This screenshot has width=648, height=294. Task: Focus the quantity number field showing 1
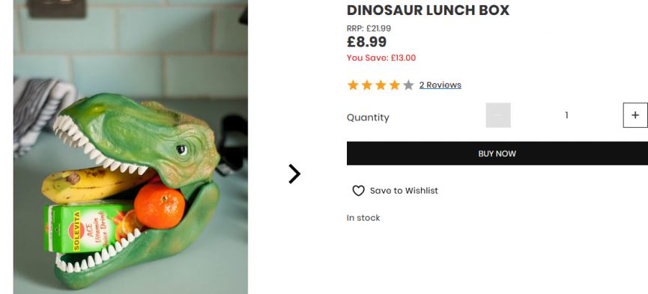coord(566,115)
